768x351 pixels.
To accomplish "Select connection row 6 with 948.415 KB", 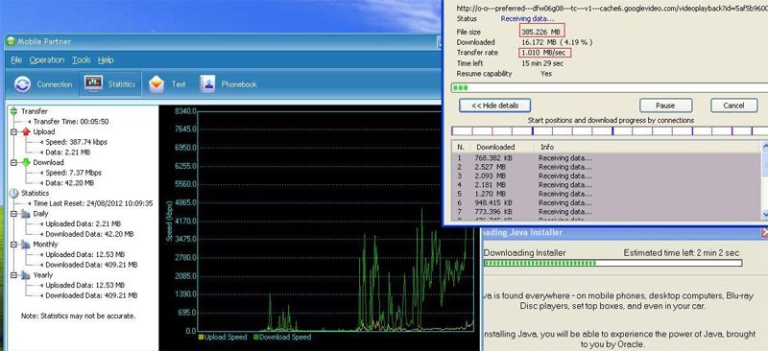I will tap(607, 202).
